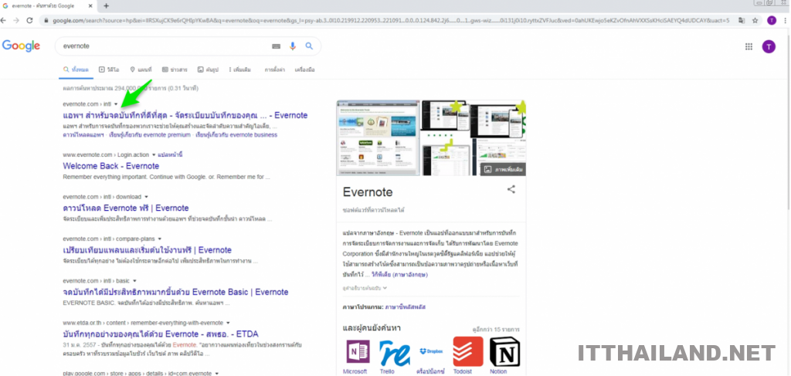
Task: Reload the page with the refresh icon
Action: coord(29,21)
